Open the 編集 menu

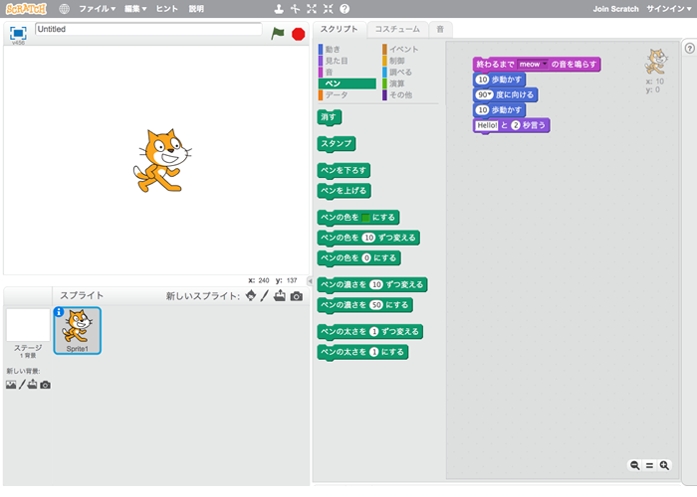click(135, 9)
